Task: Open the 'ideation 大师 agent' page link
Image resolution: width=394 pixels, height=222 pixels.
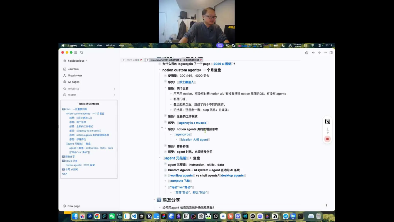Action: tap(194, 140)
